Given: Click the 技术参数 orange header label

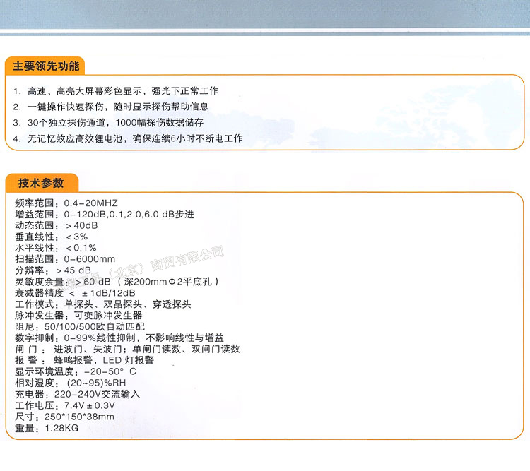Looking at the screenshot, I should tap(40, 183).
